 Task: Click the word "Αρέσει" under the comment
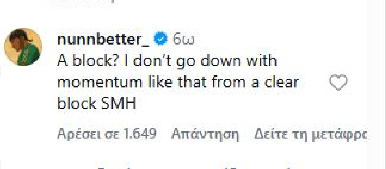[73, 134]
